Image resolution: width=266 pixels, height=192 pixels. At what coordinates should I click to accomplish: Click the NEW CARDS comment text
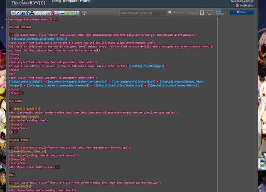pos(16,101)
